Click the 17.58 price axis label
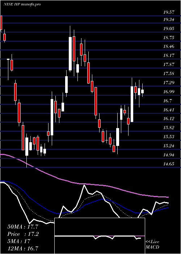Image resolution: width=181 pixels, height=254 pixels. click(169, 74)
